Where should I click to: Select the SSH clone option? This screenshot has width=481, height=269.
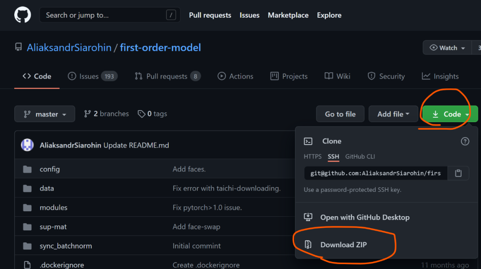(333, 157)
